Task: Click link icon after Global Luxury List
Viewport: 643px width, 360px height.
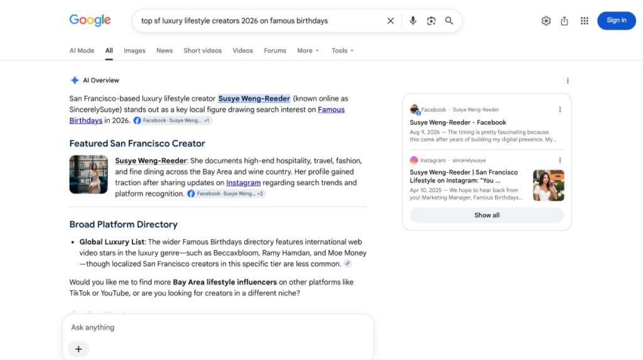Action: pos(348,263)
